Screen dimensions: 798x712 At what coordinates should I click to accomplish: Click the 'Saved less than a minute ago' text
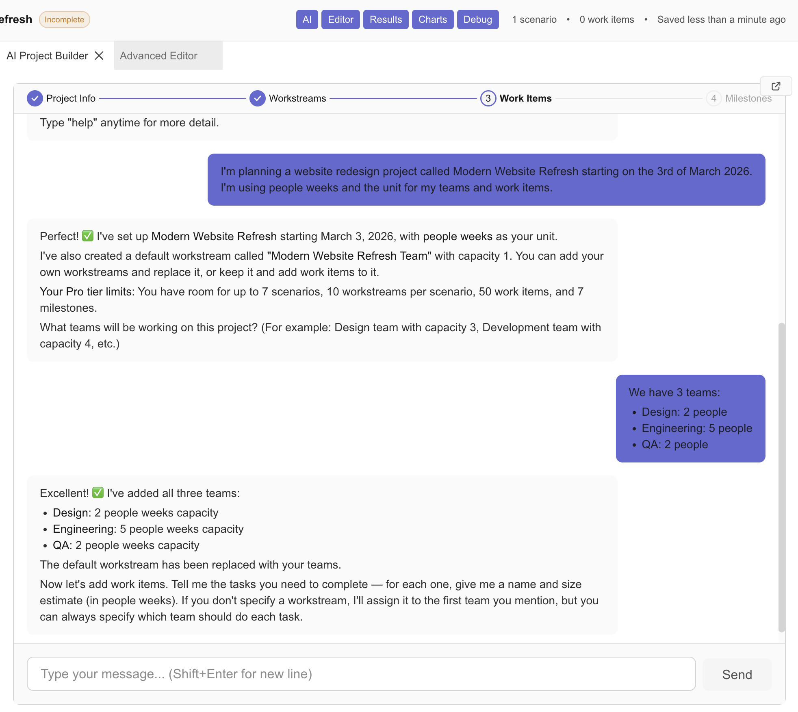721,19
